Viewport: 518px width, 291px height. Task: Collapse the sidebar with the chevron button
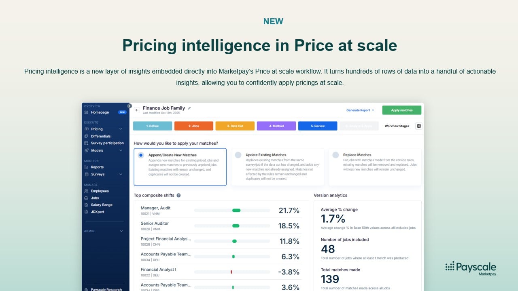pos(129,106)
